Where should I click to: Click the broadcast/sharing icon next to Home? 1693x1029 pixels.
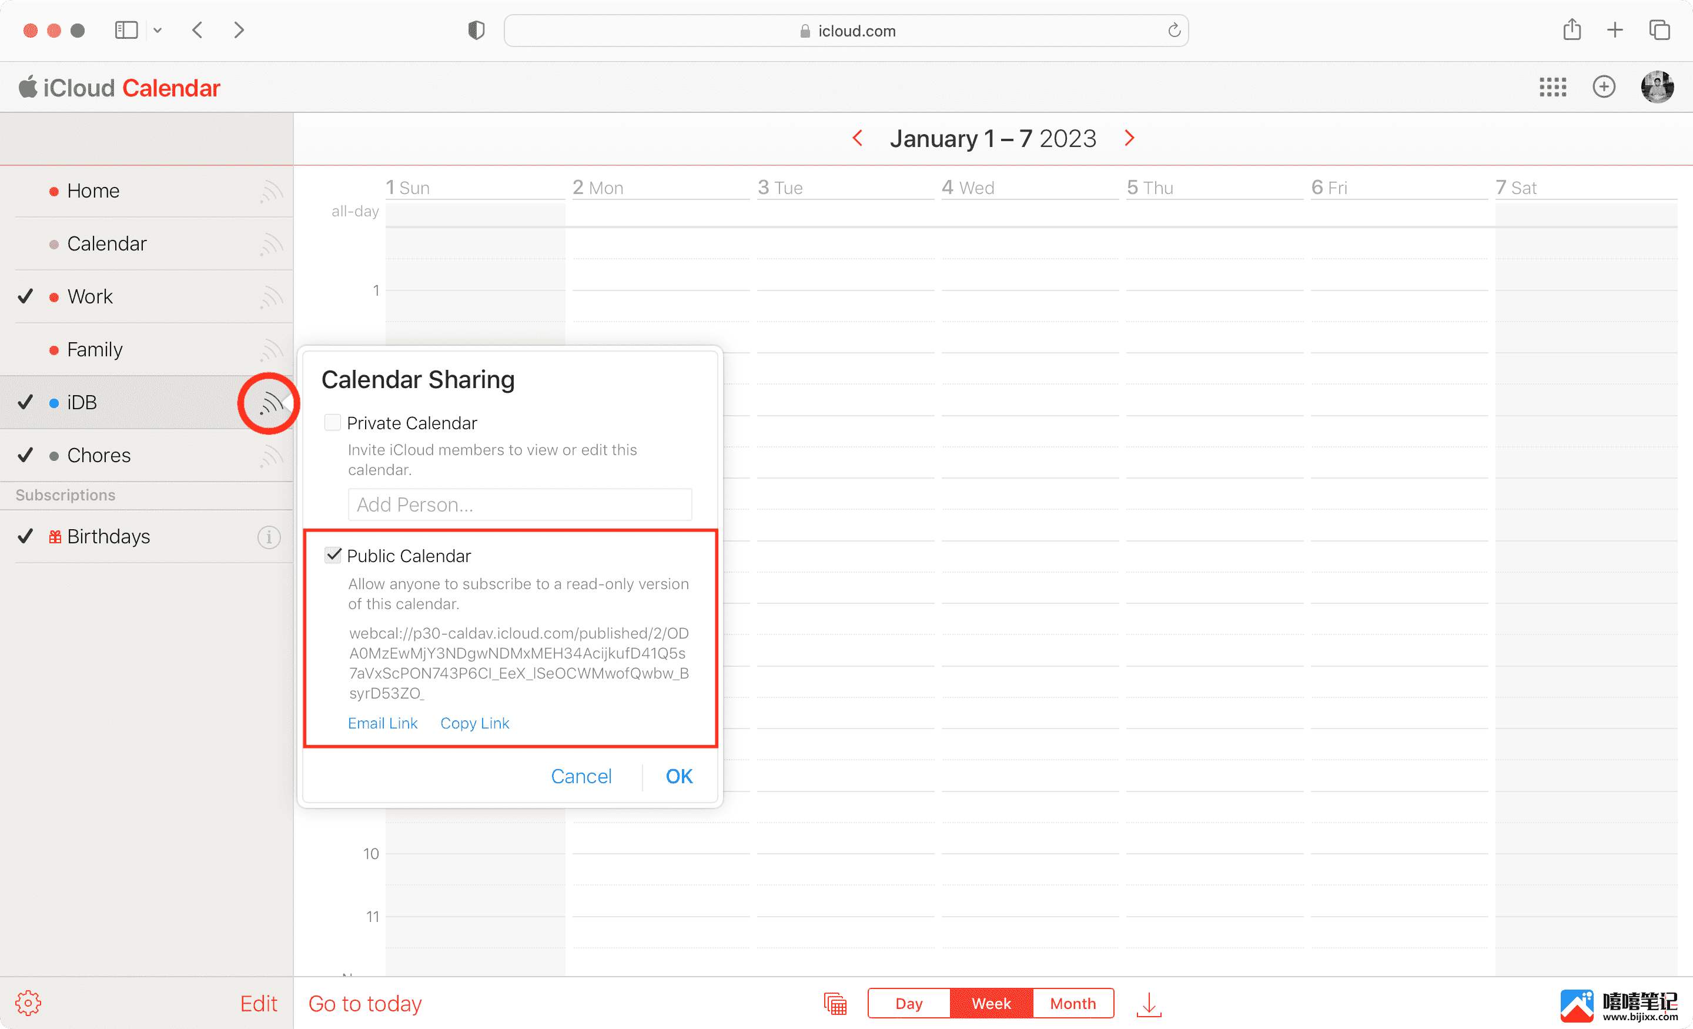pyautogui.click(x=269, y=190)
